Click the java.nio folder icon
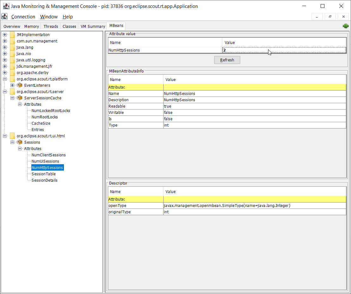 pos(12,54)
